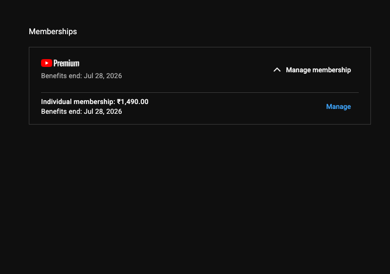The width and height of the screenshot is (390, 274).
Task: Click the red YouTube play logo icon
Action: [46, 63]
